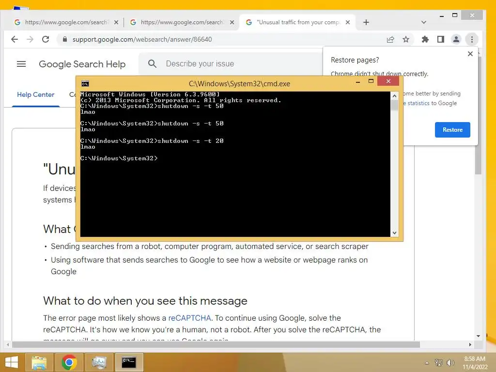
Task: Close the first google.com/search tab
Action: 116,22
